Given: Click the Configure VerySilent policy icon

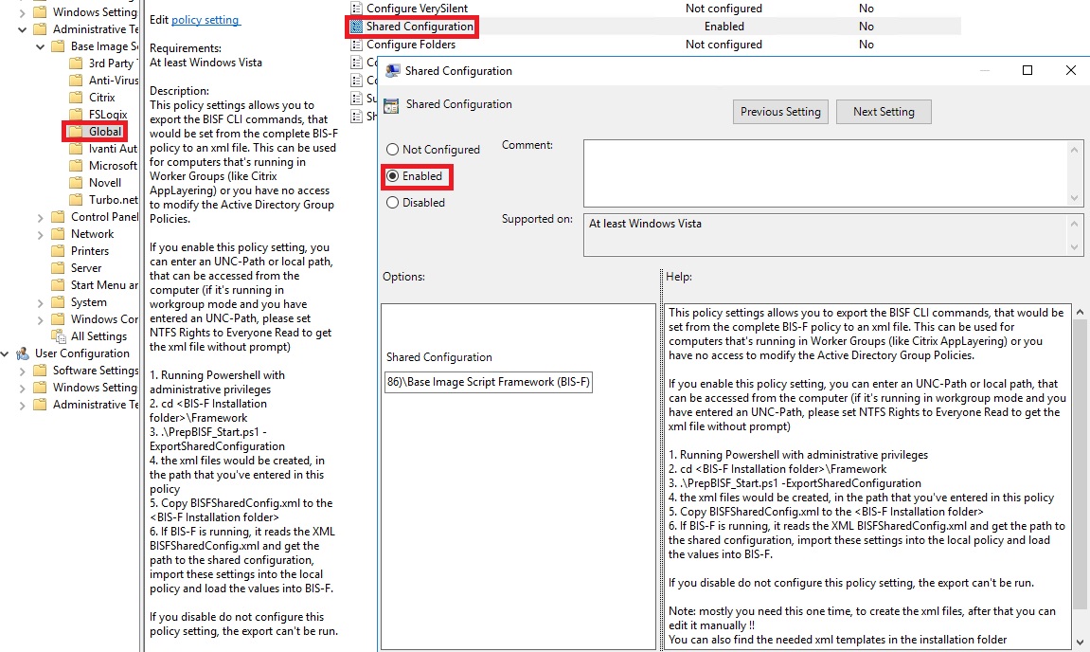Looking at the screenshot, I should click(x=357, y=9).
